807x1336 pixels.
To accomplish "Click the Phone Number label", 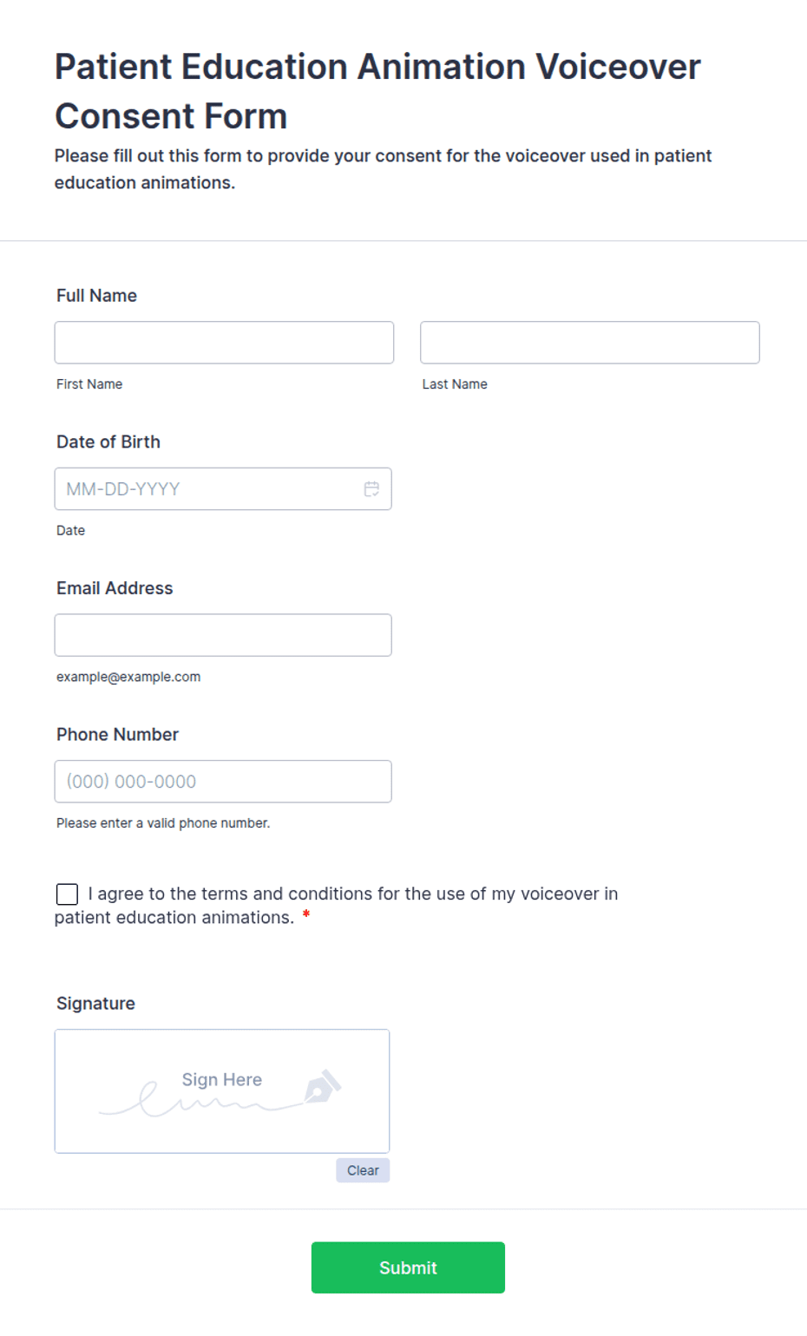I will pos(117,735).
